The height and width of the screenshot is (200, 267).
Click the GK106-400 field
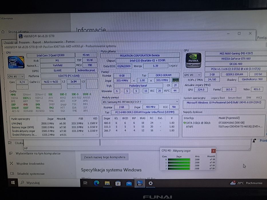236,64
